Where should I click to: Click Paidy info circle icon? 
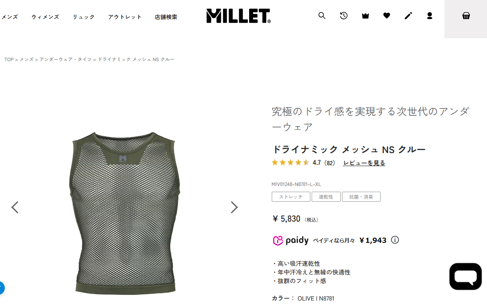click(395, 240)
